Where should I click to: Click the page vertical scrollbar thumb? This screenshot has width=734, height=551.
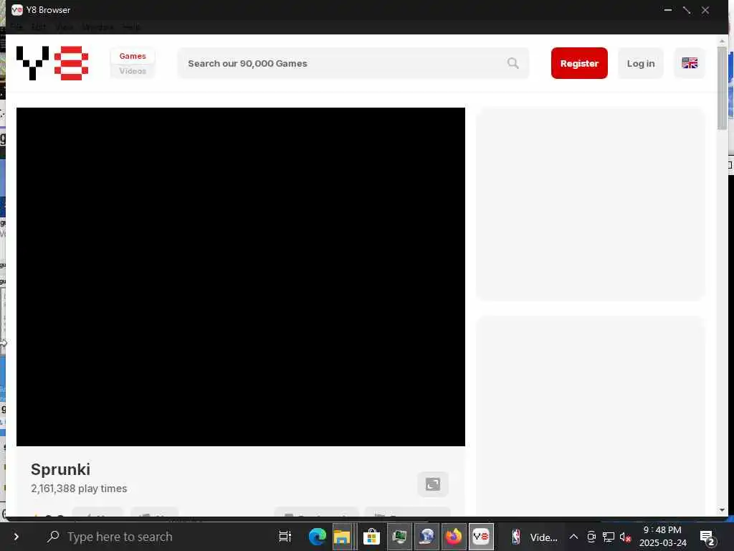click(x=722, y=88)
